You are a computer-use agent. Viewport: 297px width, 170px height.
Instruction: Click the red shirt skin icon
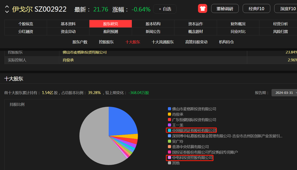(x=202, y=8)
